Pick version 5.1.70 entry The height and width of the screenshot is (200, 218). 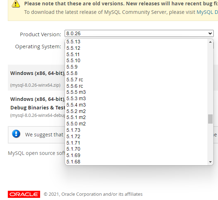136,149
